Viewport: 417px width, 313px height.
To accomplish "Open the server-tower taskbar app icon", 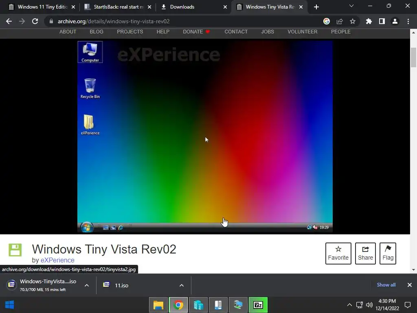I will pos(218,305).
